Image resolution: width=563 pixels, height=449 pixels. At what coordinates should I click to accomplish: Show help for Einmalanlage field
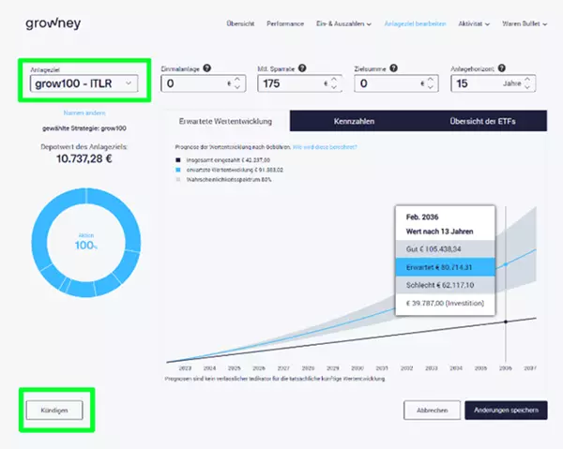[206, 68]
